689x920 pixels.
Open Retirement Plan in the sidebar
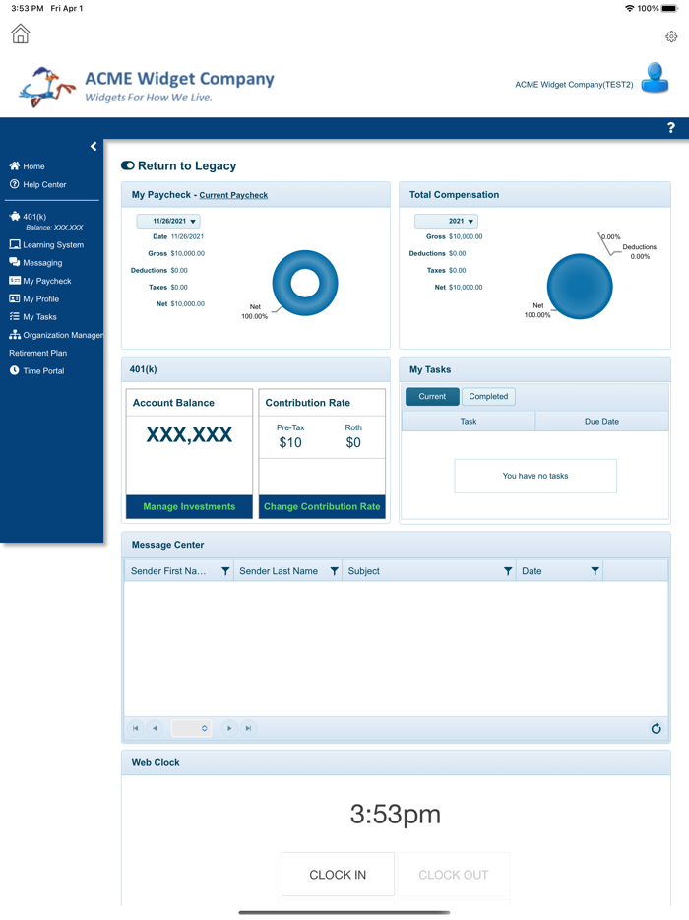pos(38,353)
